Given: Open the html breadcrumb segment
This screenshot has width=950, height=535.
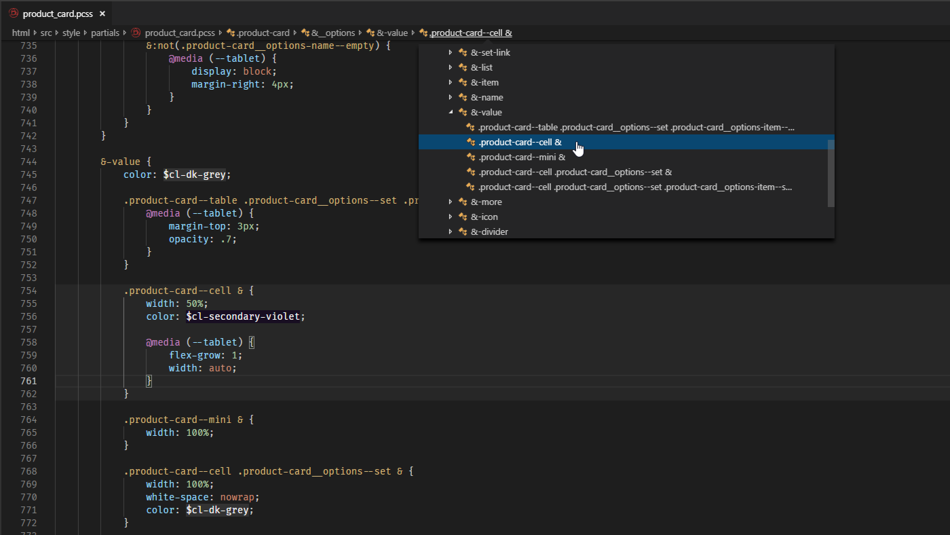Looking at the screenshot, I should 21,33.
